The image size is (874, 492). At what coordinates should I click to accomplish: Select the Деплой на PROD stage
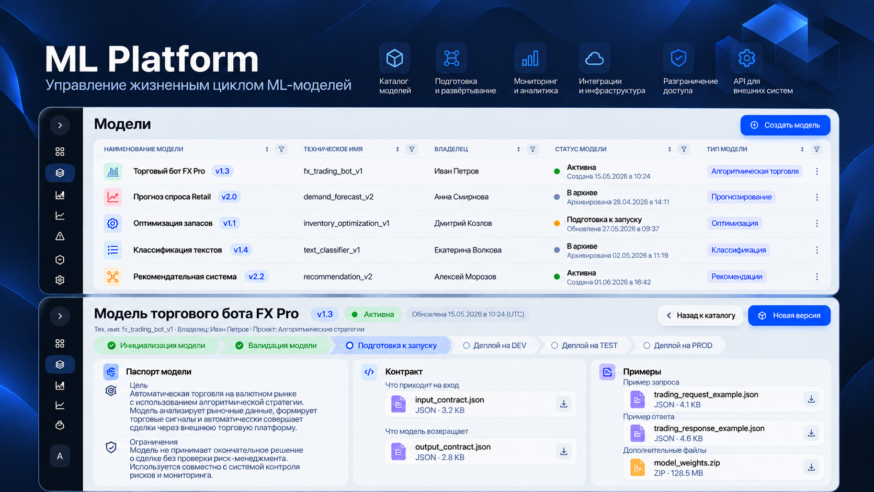coord(678,345)
